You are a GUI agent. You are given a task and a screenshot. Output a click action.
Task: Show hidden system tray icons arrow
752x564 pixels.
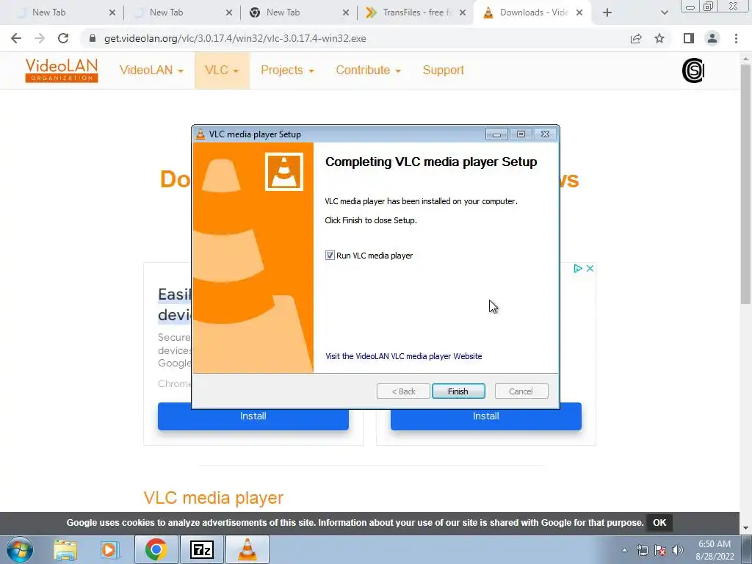click(624, 550)
